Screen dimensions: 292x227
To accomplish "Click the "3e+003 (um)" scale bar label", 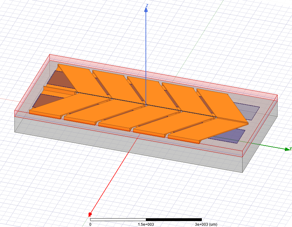I will tap(206, 224).
